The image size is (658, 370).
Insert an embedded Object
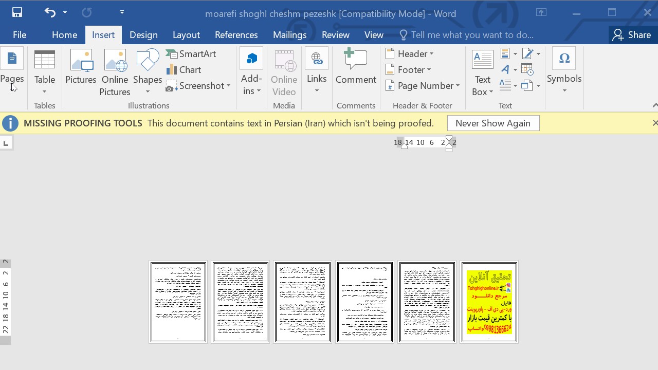tap(531, 85)
